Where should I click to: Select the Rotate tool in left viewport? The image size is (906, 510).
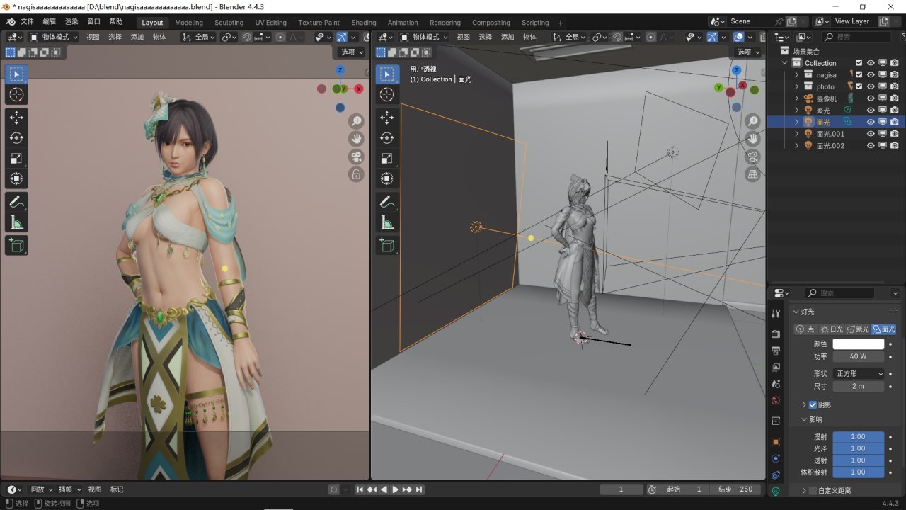[x=16, y=138]
